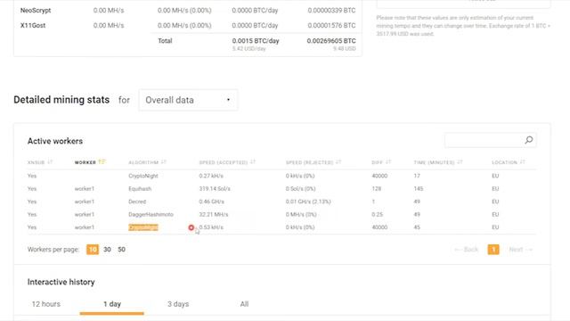
Task: Set workers per page to 50
Action: click(x=121, y=250)
